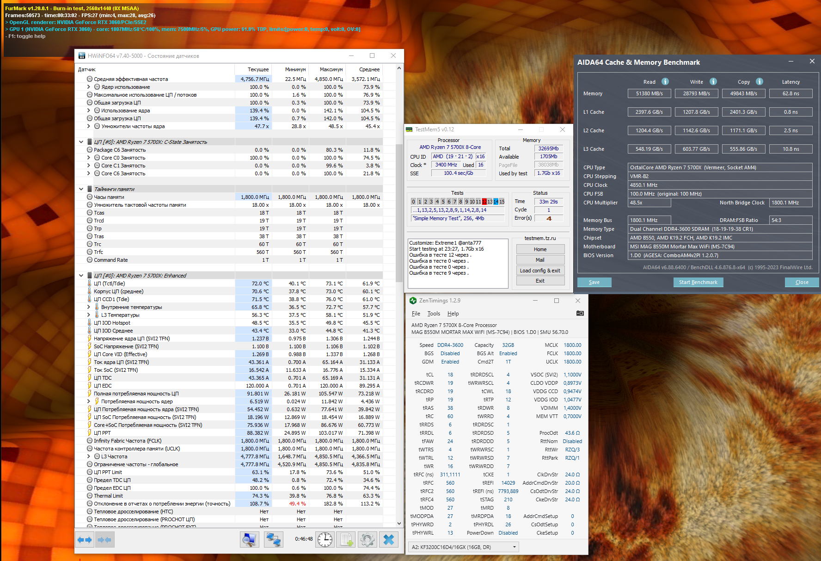Image resolution: width=821 pixels, height=561 pixels.
Task: Open HWiNFO monitor summary icon in bottom toolbar
Action: point(250,540)
